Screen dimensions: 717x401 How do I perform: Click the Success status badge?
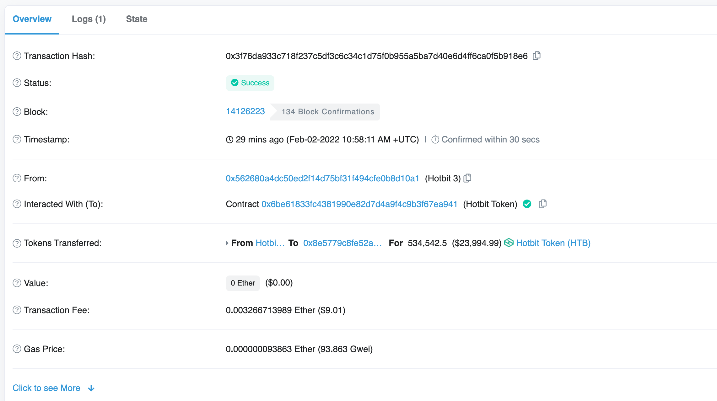point(250,83)
